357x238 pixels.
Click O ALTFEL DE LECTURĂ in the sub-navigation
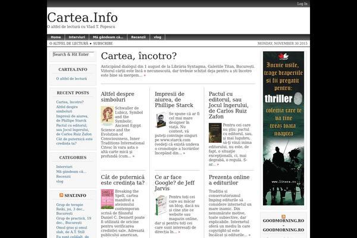(69, 43)
